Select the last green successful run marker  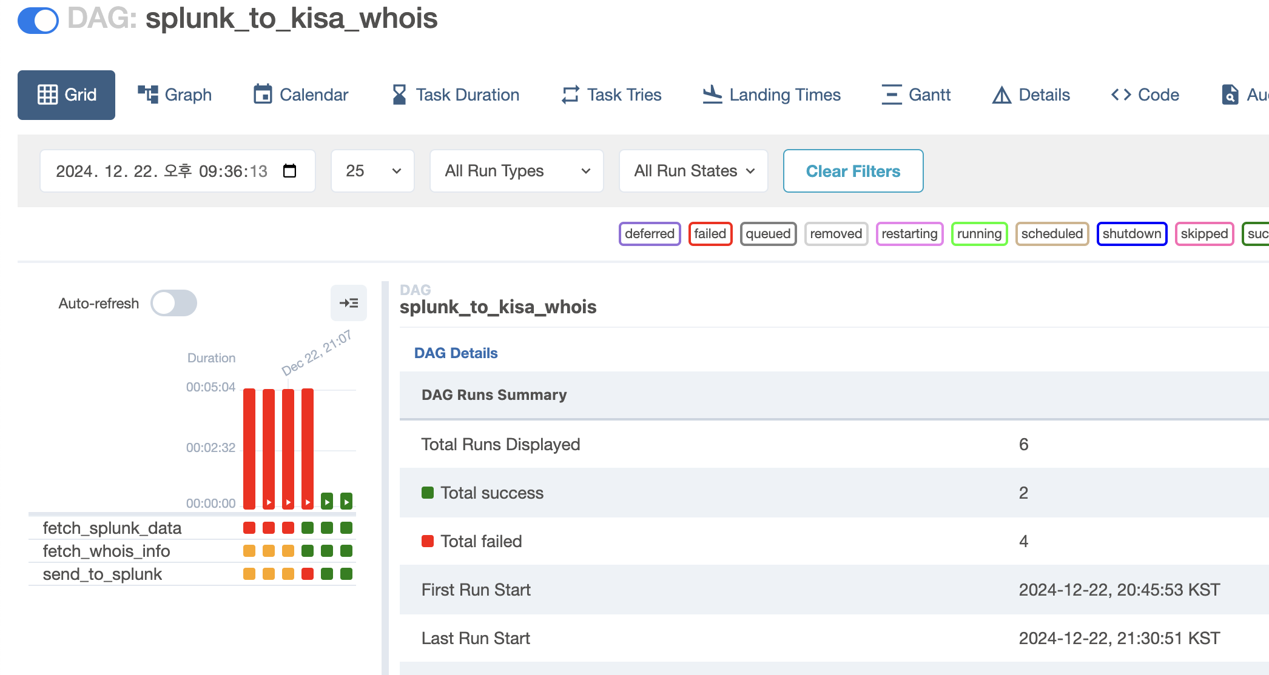[346, 501]
